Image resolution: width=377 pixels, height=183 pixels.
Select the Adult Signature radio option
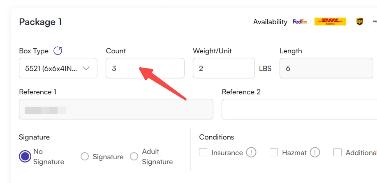(x=134, y=157)
